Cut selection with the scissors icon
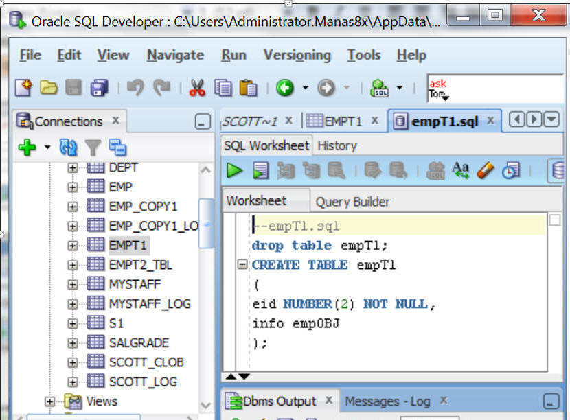Image resolution: width=570 pixels, height=420 pixels. [197, 88]
